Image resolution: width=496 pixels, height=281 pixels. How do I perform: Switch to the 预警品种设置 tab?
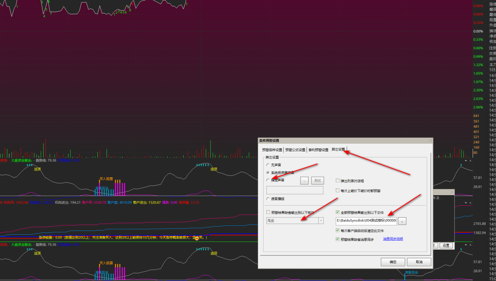click(x=272, y=150)
